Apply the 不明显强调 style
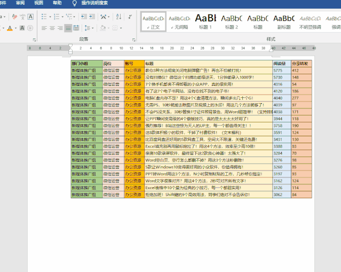This screenshot has width=341, height=272. click(x=310, y=22)
